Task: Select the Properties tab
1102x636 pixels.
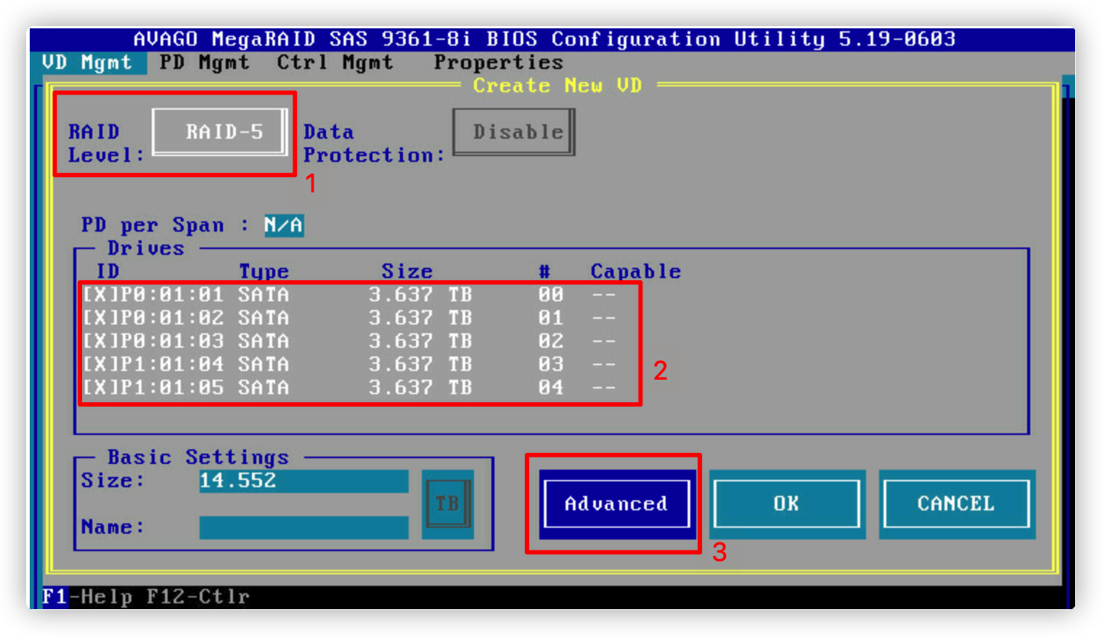Action: point(498,62)
